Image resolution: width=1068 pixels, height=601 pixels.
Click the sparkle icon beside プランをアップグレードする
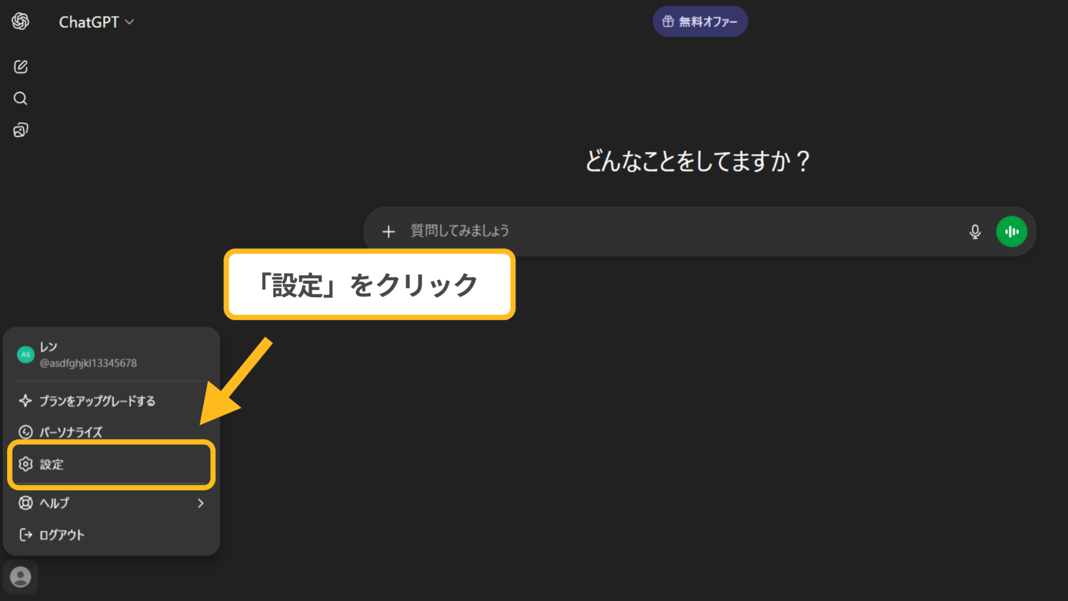pyautogui.click(x=24, y=401)
